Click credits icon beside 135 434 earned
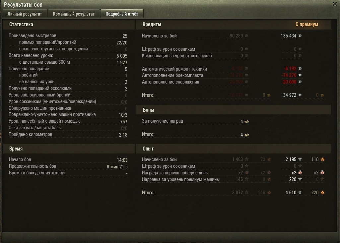The width and height of the screenshot is (340, 243). [x=300, y=35]
